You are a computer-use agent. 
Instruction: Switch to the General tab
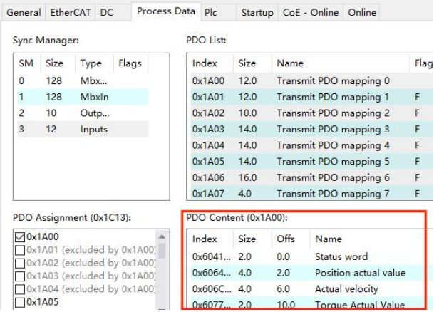point(24,12)
